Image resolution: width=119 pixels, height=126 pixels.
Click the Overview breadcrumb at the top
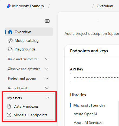point(105,6)
